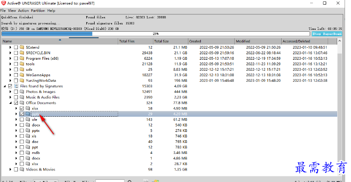Screen dimensions: 351x182
Task: Collapse the Office Documents node
Action: (x=10, y=103)
